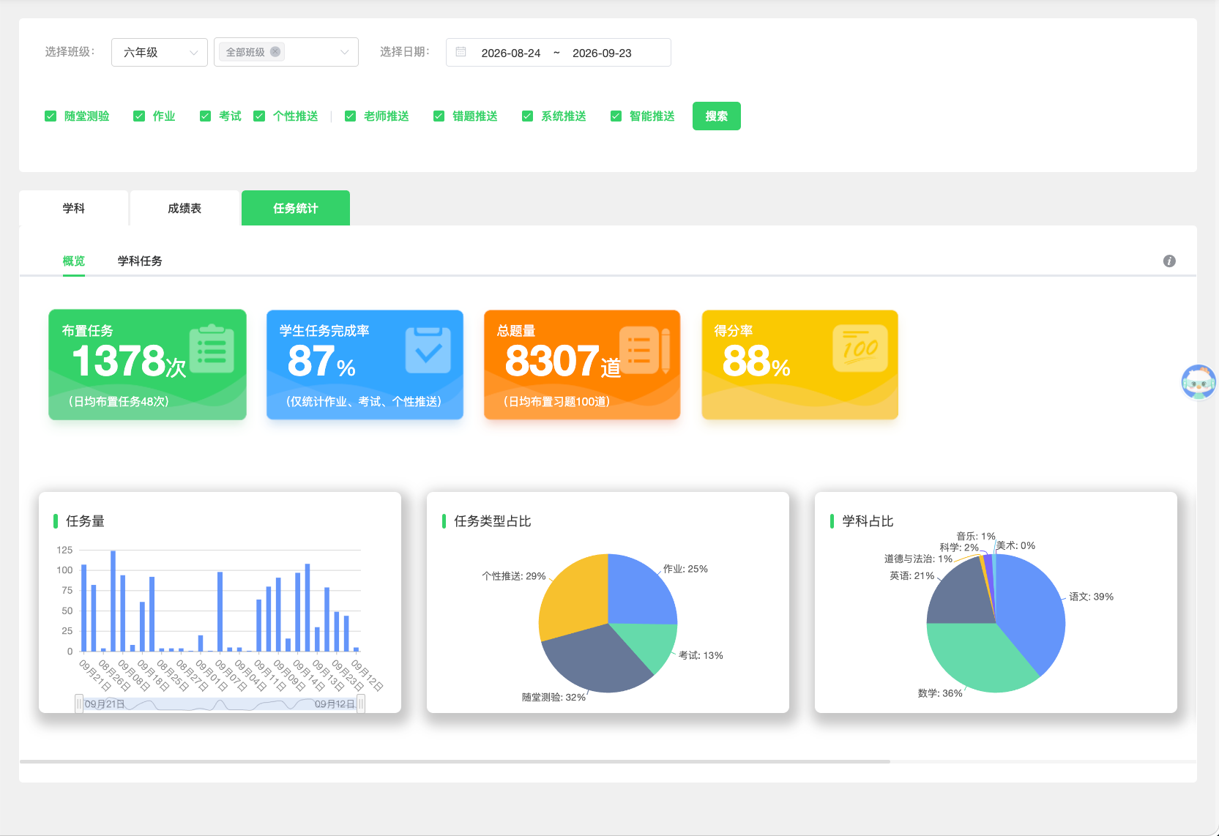Click the horizontal scrollbar at the page bottom

point(455,761)
